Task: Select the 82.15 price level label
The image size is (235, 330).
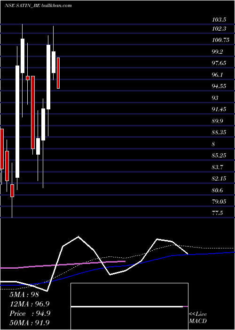Action: pyautogui.click(x=219, y=179)
